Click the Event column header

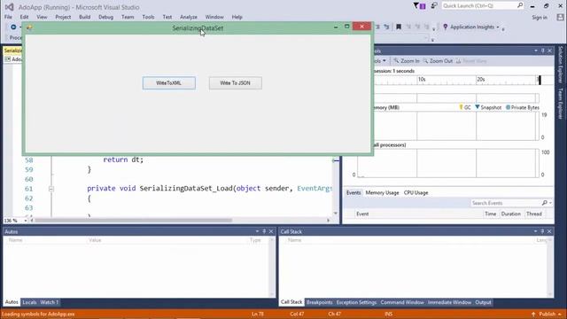pos(362,214)
